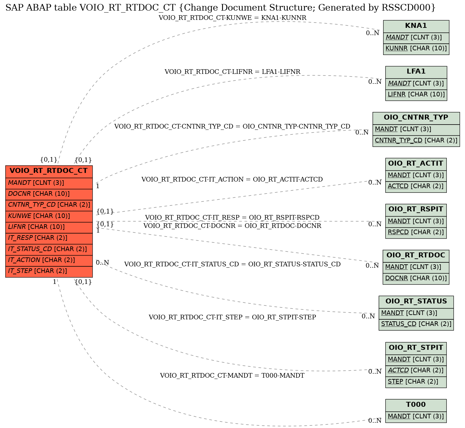Open the T000 table header
465x428 pixels.
[416, 405]
